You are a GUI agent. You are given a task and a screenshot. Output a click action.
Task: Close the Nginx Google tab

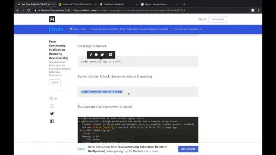177,4
